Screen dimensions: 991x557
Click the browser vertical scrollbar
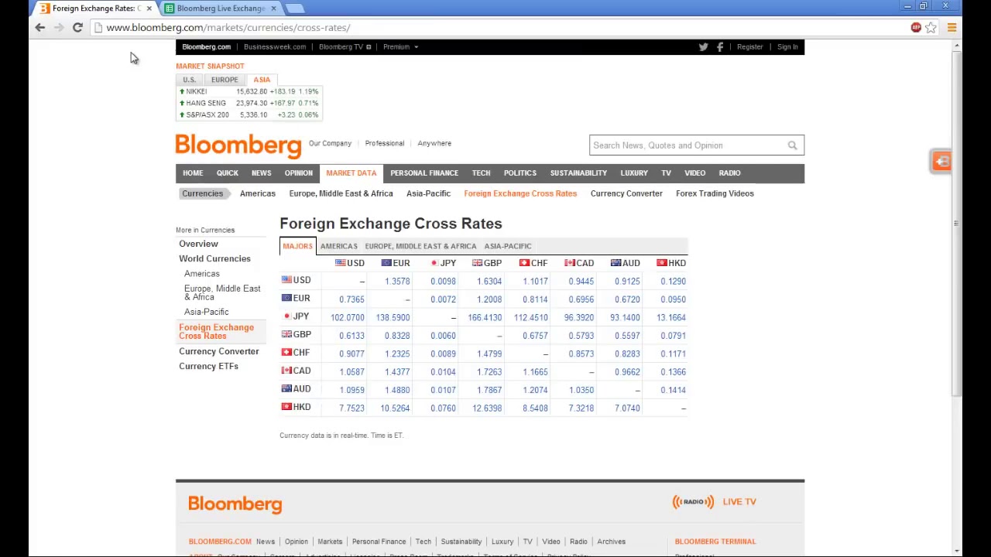[x=957, y=224]
